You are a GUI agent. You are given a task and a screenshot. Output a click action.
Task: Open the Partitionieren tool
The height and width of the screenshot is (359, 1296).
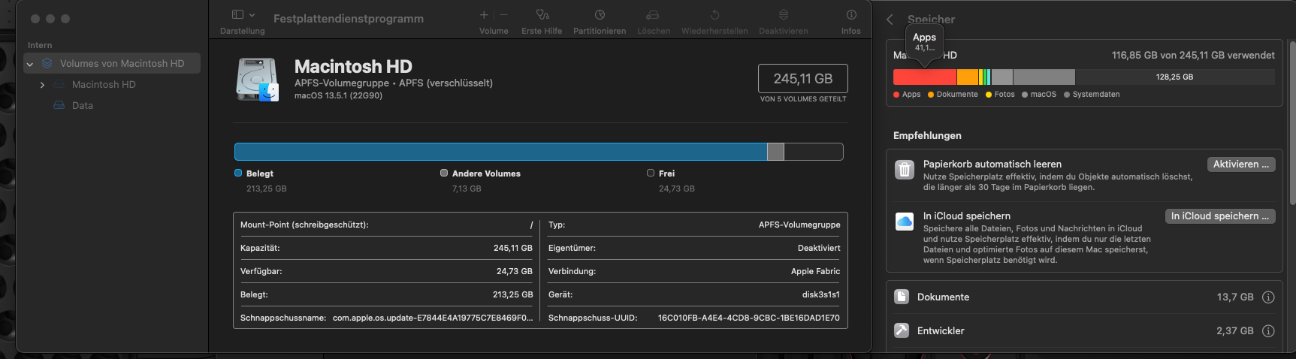coord(599,15)
